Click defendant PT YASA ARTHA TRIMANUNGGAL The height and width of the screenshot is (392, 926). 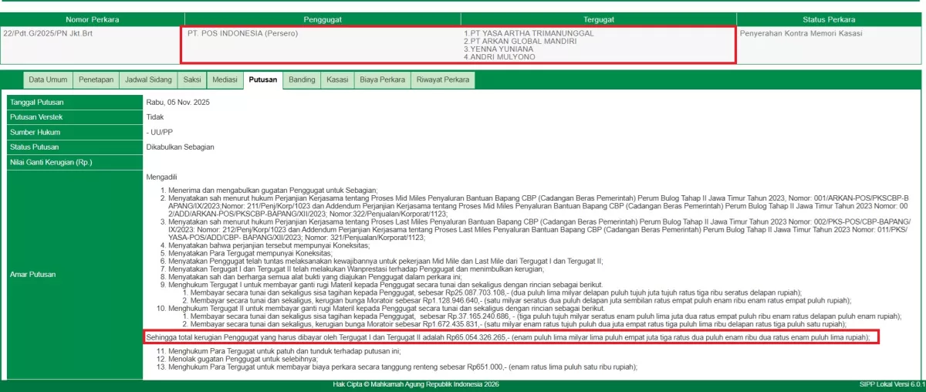point(529,33)
